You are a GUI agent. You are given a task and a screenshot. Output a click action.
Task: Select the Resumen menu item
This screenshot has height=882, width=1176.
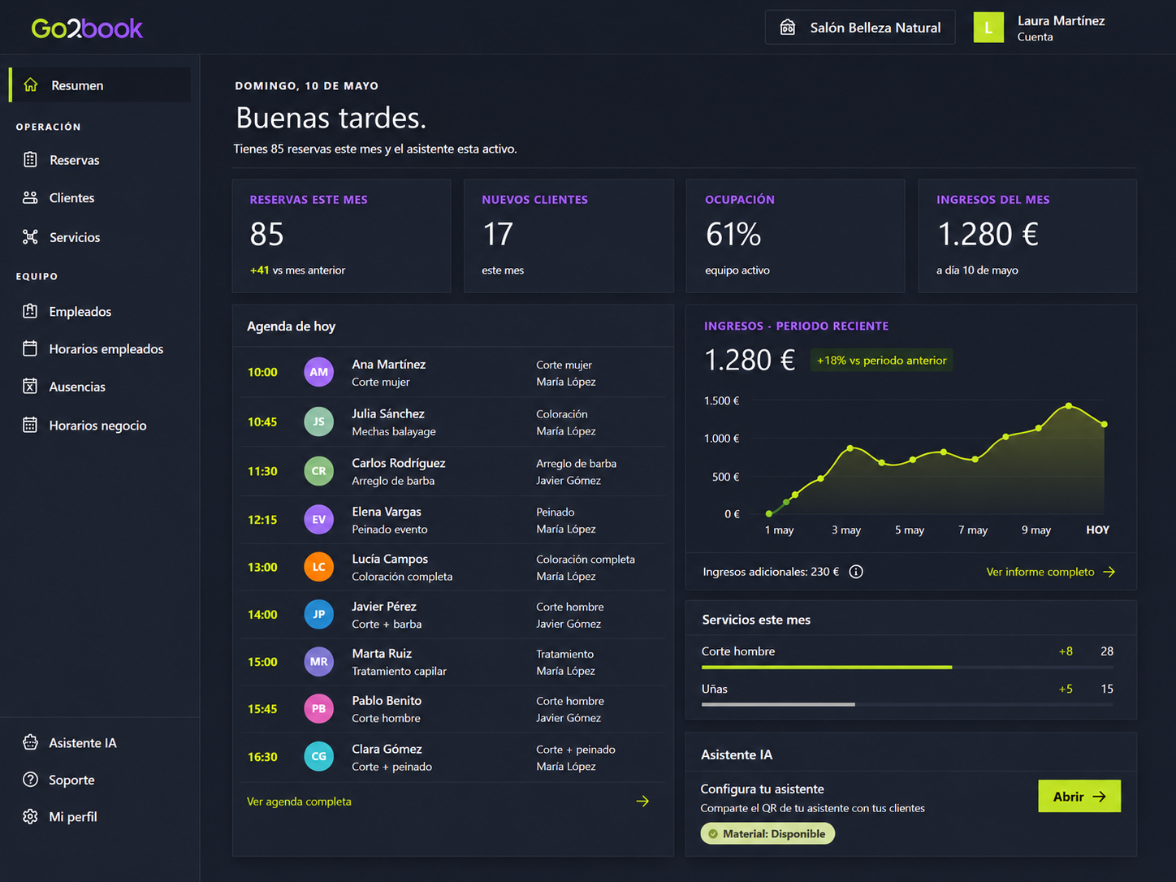tap(99, 85)
